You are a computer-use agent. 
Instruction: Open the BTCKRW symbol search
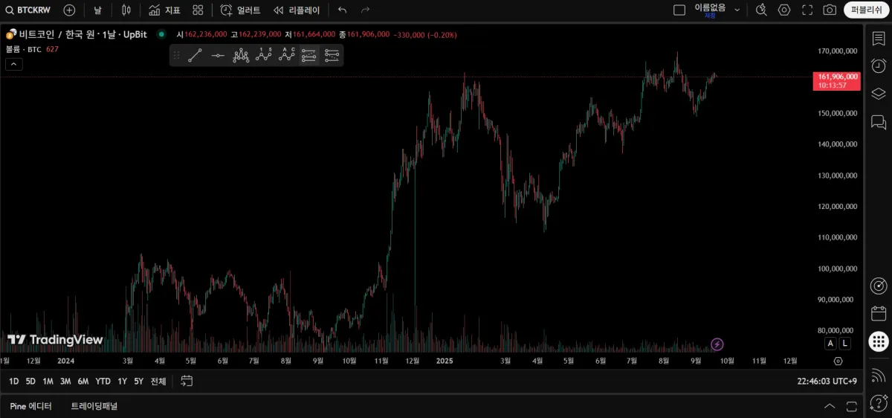pyautogui.click(x=30, y=10)
